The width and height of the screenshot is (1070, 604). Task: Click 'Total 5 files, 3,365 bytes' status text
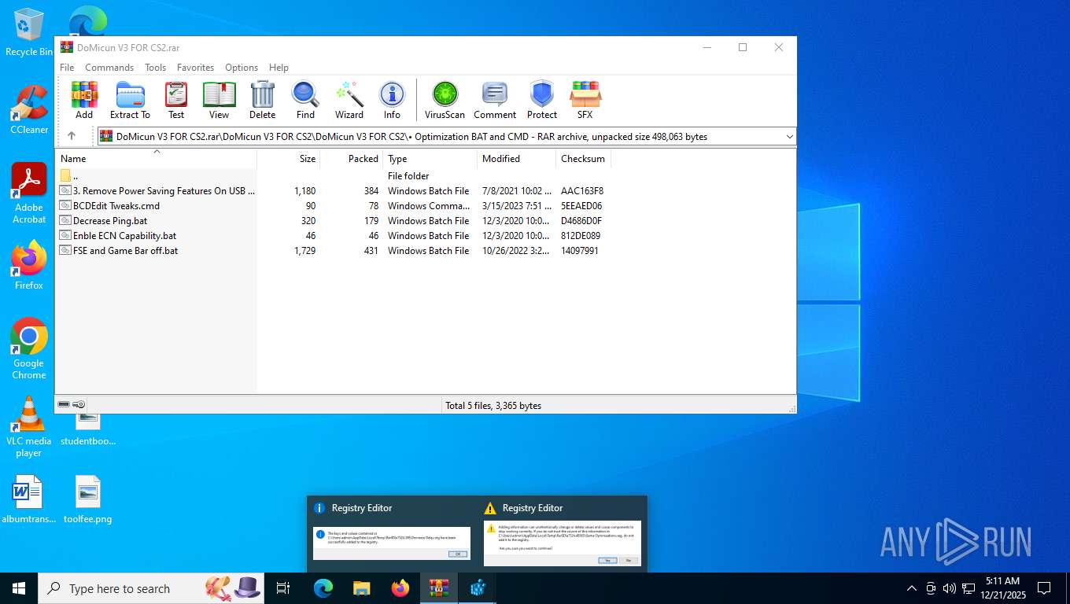(x=493, y=406)
